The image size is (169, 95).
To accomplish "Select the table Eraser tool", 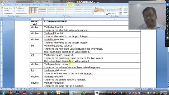I will 125,10.
